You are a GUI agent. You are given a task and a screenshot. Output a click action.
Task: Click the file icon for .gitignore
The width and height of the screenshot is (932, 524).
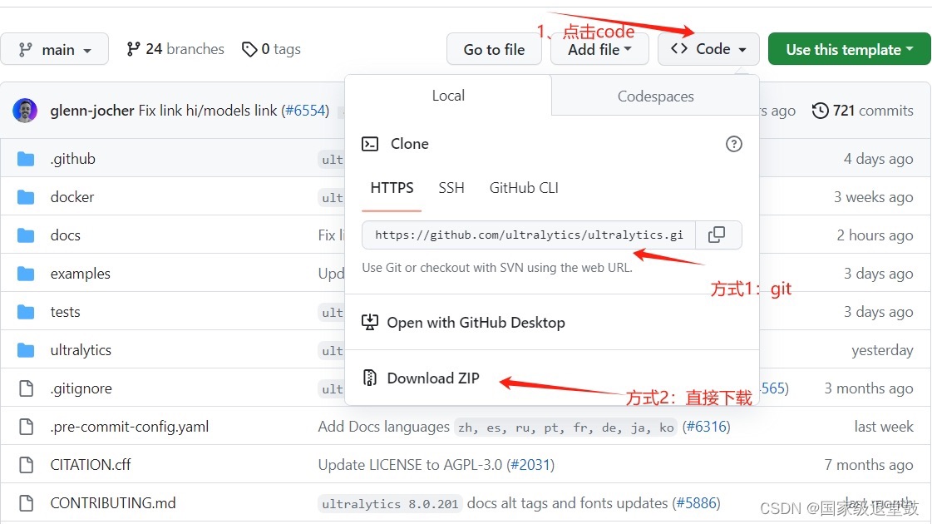[26, 388]
